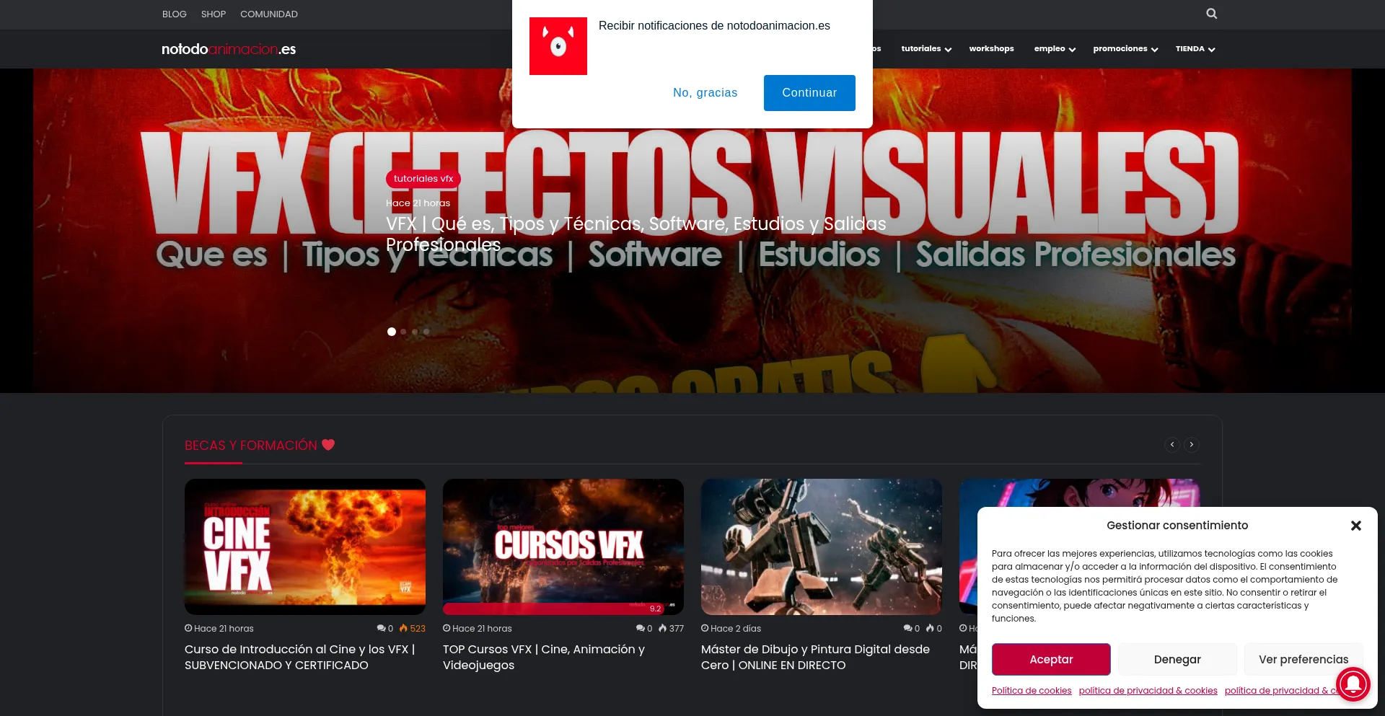1385x716 pixels.
Task: Go to previous Becas y Formación item
Action: [x=1172, y=445]
